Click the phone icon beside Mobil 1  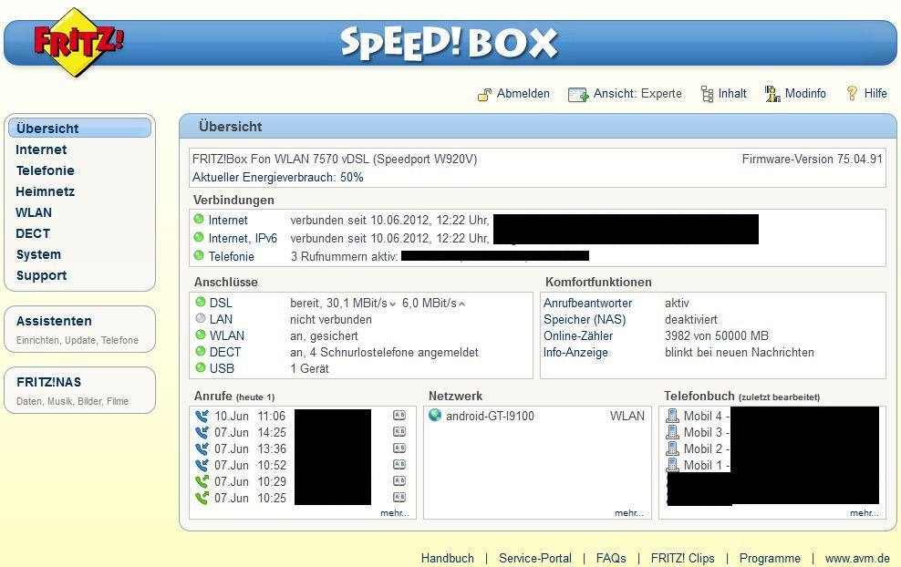click(672, 465)
